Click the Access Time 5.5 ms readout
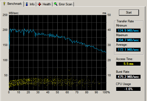Screen dimensions: 147x101 [128, 64]
